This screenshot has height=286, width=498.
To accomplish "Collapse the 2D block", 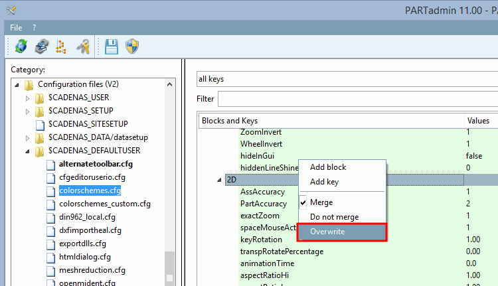I will pos(219,180).
